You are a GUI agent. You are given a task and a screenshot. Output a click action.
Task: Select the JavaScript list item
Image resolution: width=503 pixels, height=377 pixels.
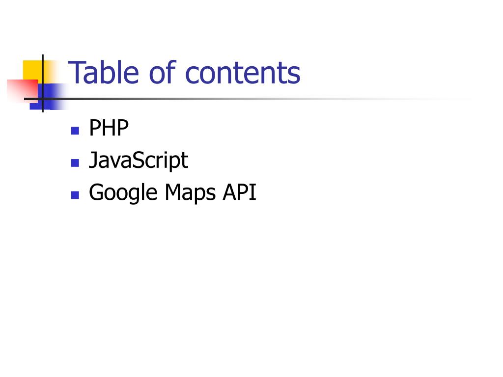[139, 161]
